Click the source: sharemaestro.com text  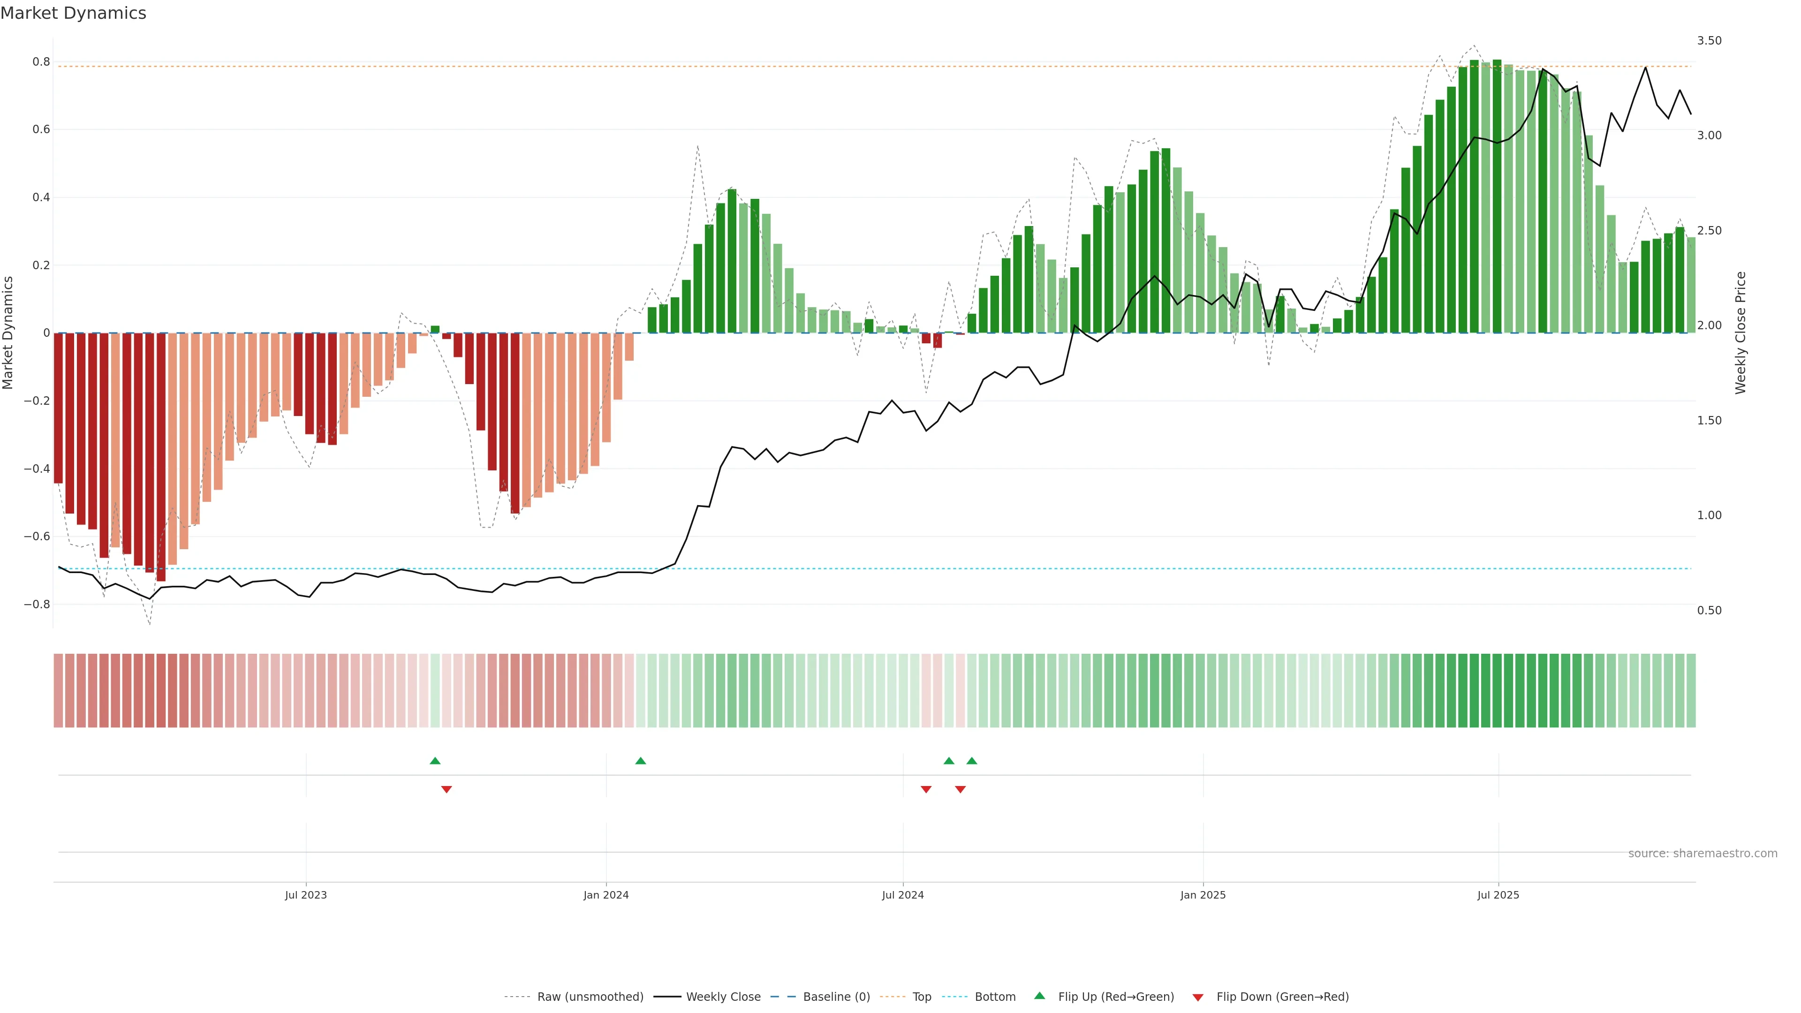coord(1703,854)
